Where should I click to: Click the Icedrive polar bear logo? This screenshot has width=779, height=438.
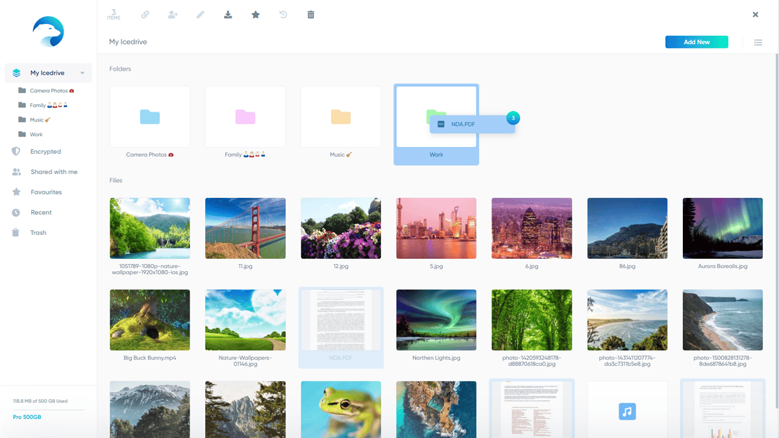[49, 32]
